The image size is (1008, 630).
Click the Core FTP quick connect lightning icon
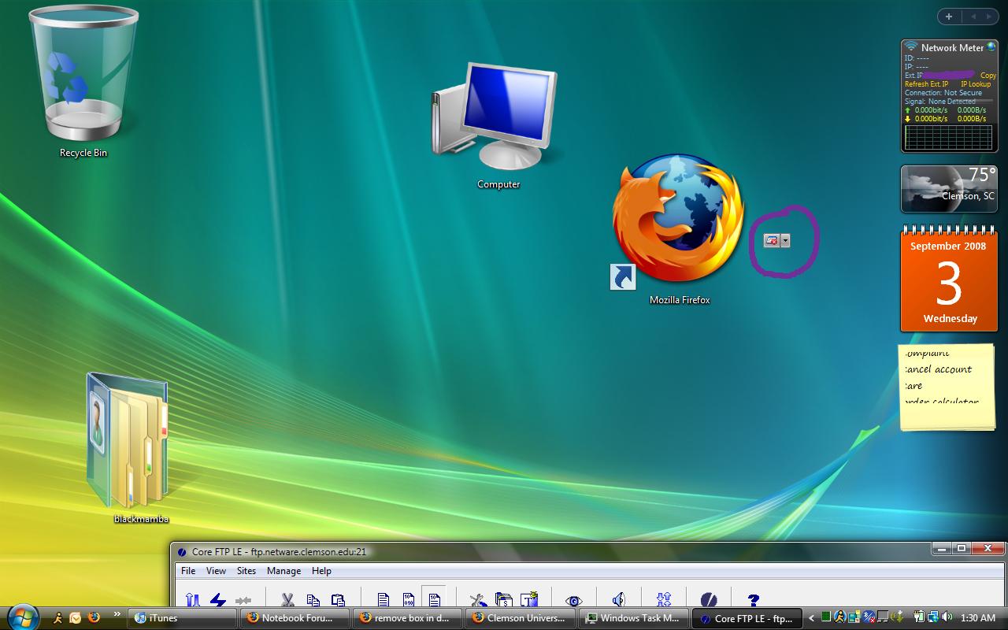[218, 600]
